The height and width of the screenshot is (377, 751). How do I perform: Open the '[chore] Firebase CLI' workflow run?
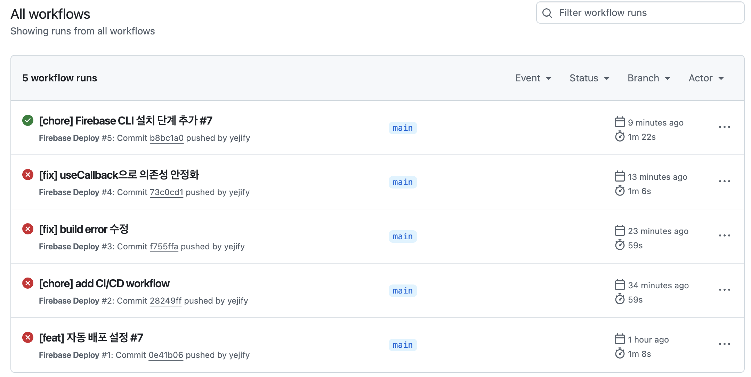[x=126, y=121]
